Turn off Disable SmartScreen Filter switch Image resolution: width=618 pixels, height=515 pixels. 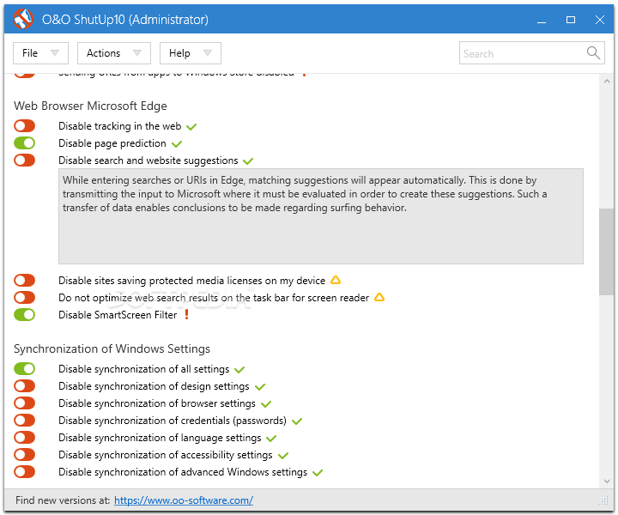click(24, 315)
